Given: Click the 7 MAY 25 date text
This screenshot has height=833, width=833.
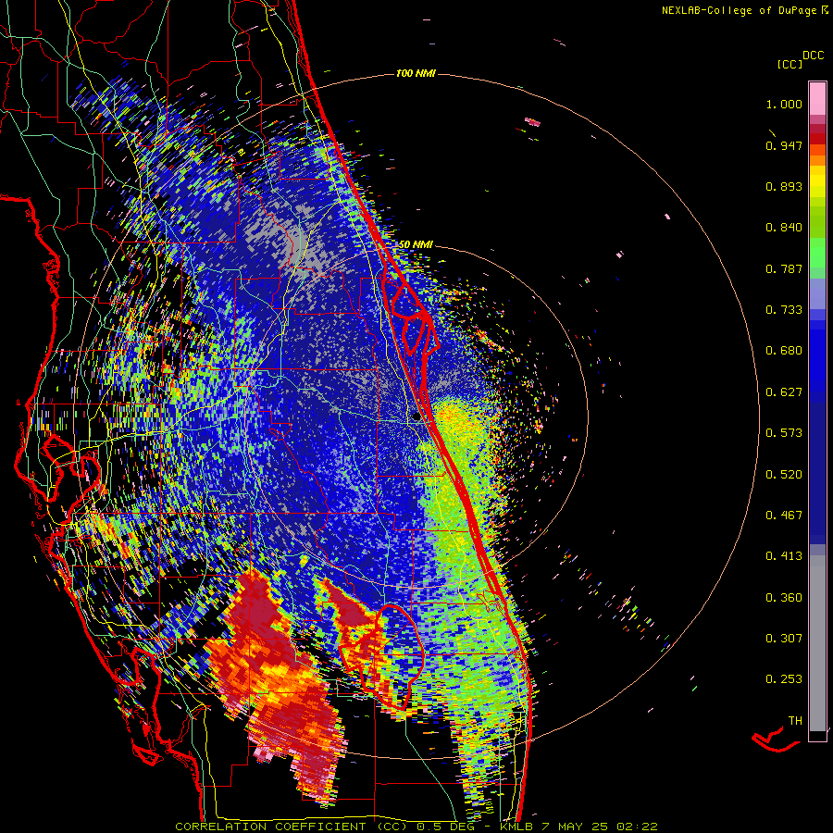Looking at the screenshot, I should pos(574,827).
